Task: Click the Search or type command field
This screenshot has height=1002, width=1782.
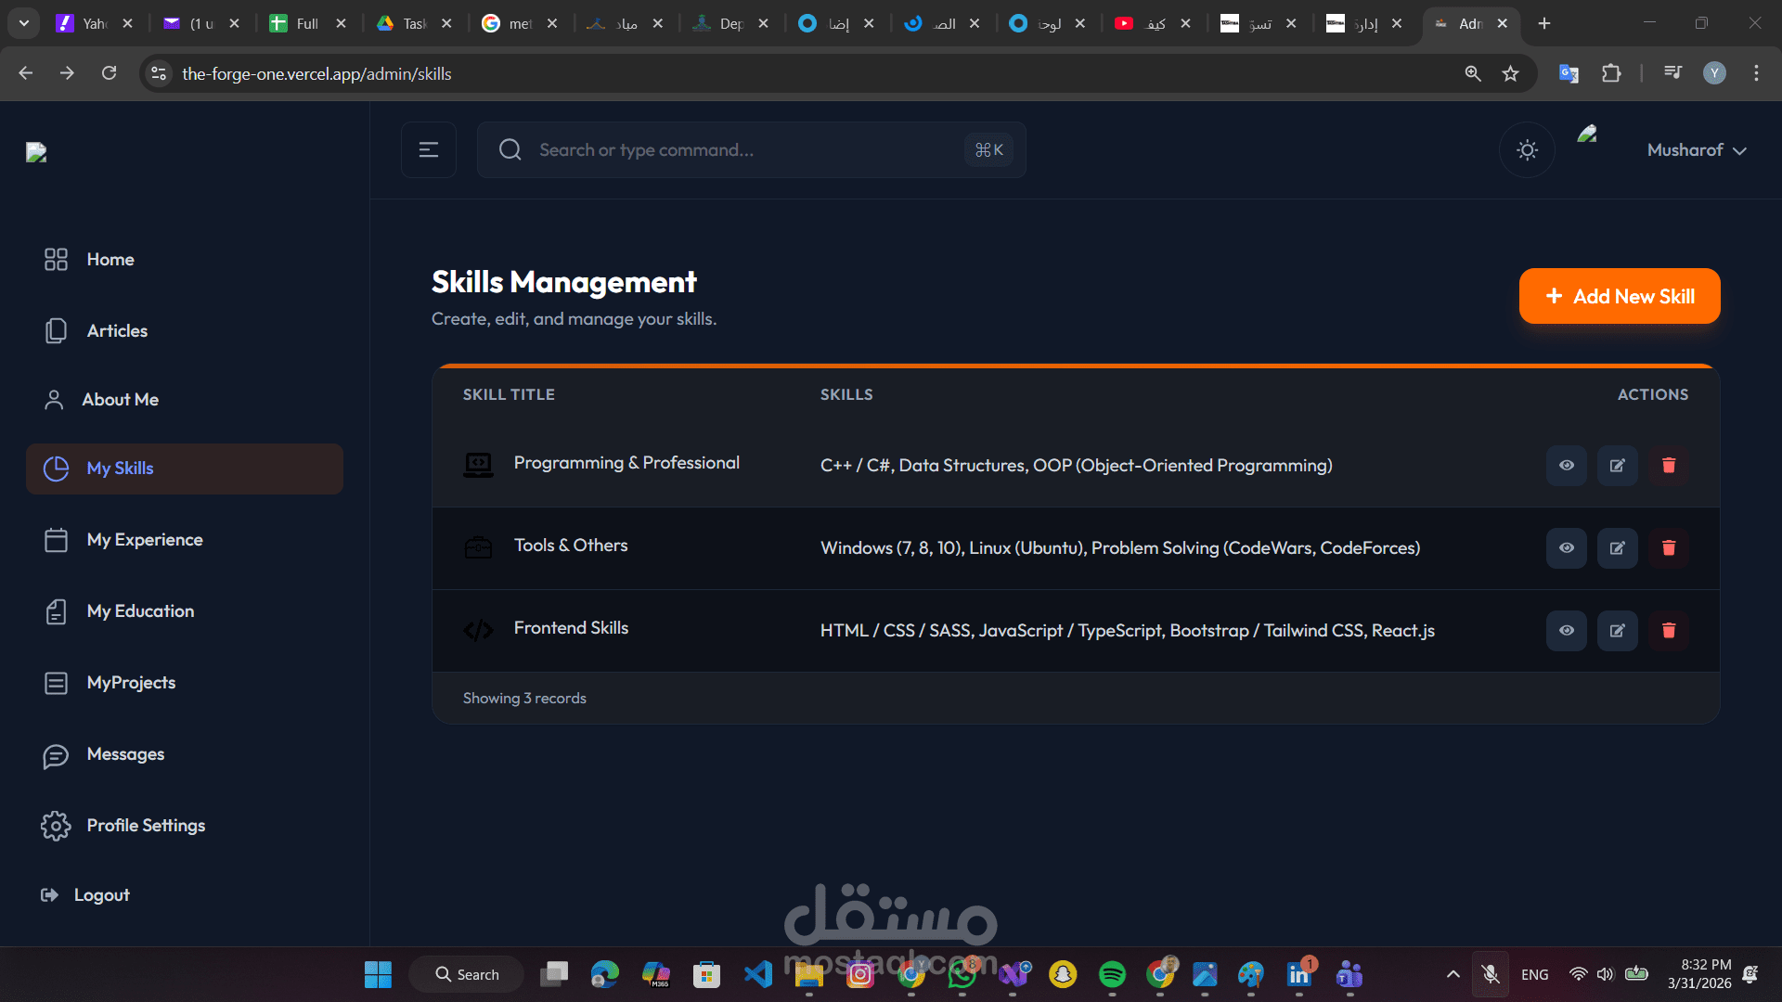Action: point(742,150)
